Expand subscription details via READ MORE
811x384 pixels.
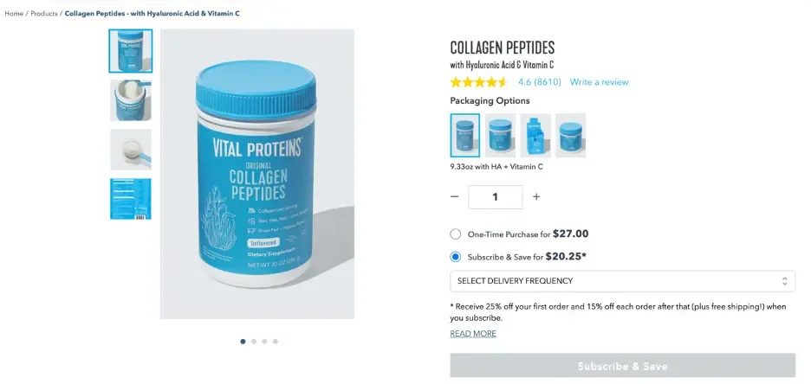coord(473,334)
